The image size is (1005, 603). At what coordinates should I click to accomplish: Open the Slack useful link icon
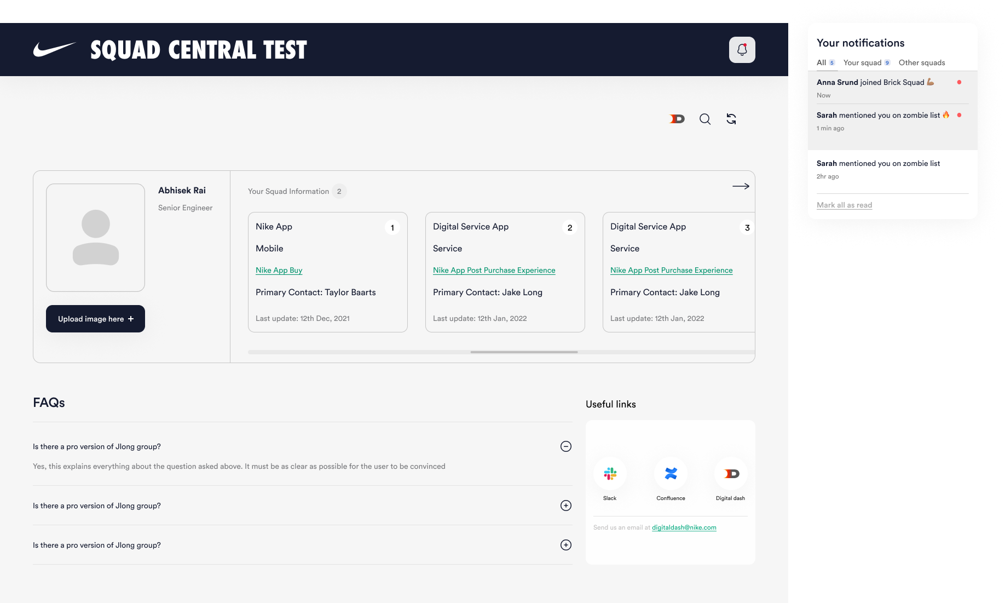610,473
